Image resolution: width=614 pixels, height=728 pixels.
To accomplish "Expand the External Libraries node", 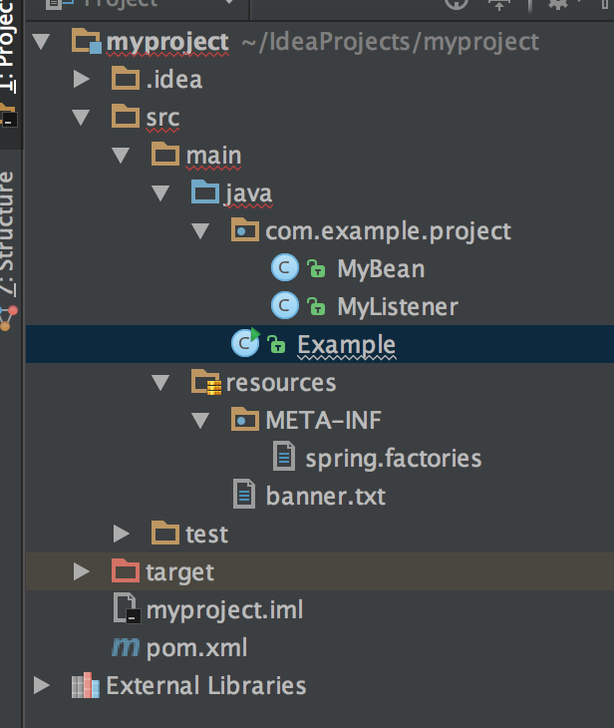I will [42, 685].
